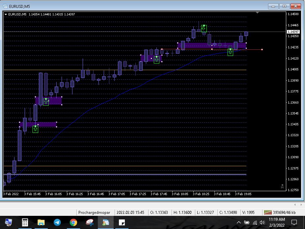Show hidden system tray icons
305x229 pixels.
click(239, 222)
